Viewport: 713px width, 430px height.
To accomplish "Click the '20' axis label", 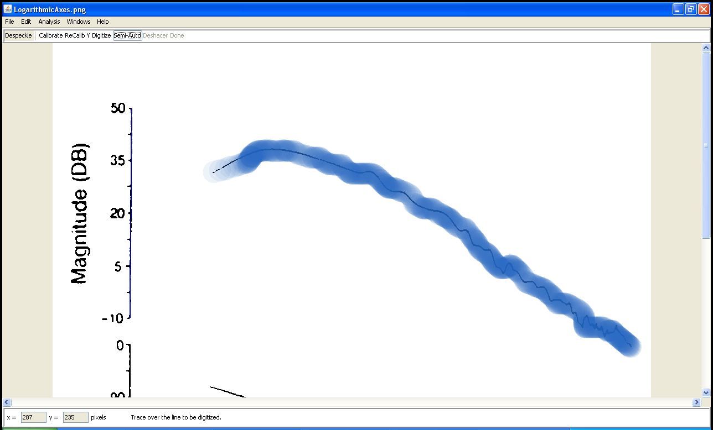I will tap(118, 213).
